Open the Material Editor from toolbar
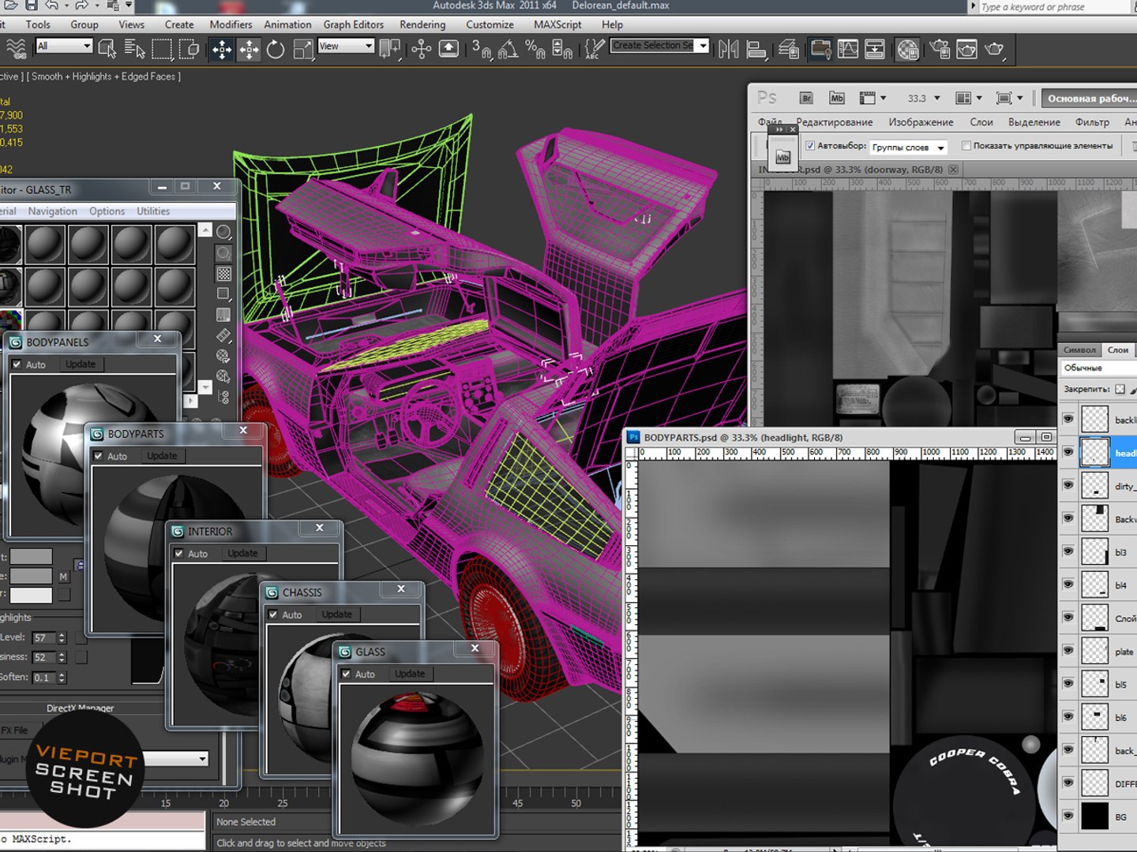Viewport: 1137px width, 852px height. coord(907,50)
